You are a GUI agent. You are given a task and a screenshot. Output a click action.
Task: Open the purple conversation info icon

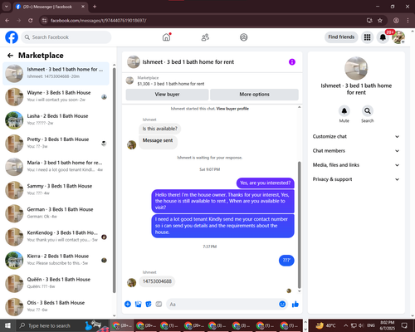click(x=292, y=62)
